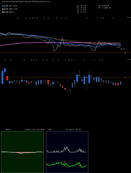Viewport: 131px width, 173px height.
Task: Click the white DOW MT legend swatch
Action: 3,9
